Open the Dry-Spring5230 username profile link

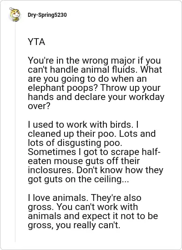point(47,15)
